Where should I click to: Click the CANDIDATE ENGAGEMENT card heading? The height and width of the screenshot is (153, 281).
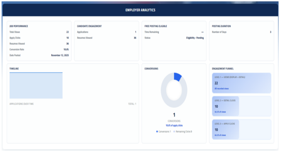(x=89, y=26)
